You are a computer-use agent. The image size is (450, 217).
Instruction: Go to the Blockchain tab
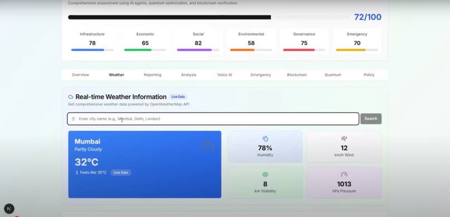tap(297, 75)
